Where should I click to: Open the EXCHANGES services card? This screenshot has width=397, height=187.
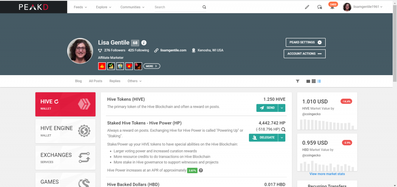tap(65, 158)
